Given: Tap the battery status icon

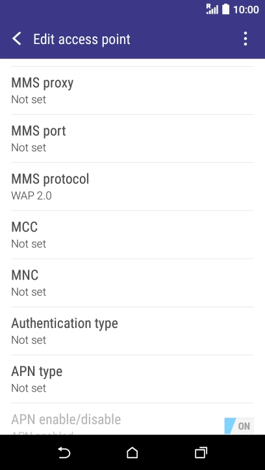Looking at the screenshot, I should click(225, 9).
